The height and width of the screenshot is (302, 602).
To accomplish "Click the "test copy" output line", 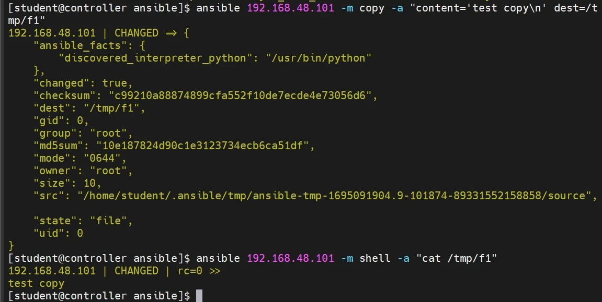I will [36, 283].
